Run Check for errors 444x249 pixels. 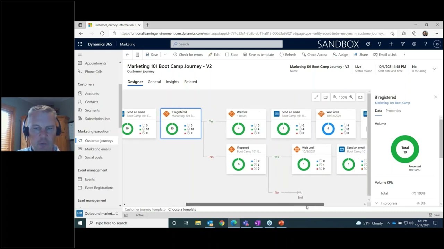[188, 55]
